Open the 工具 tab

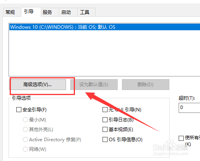87,12
